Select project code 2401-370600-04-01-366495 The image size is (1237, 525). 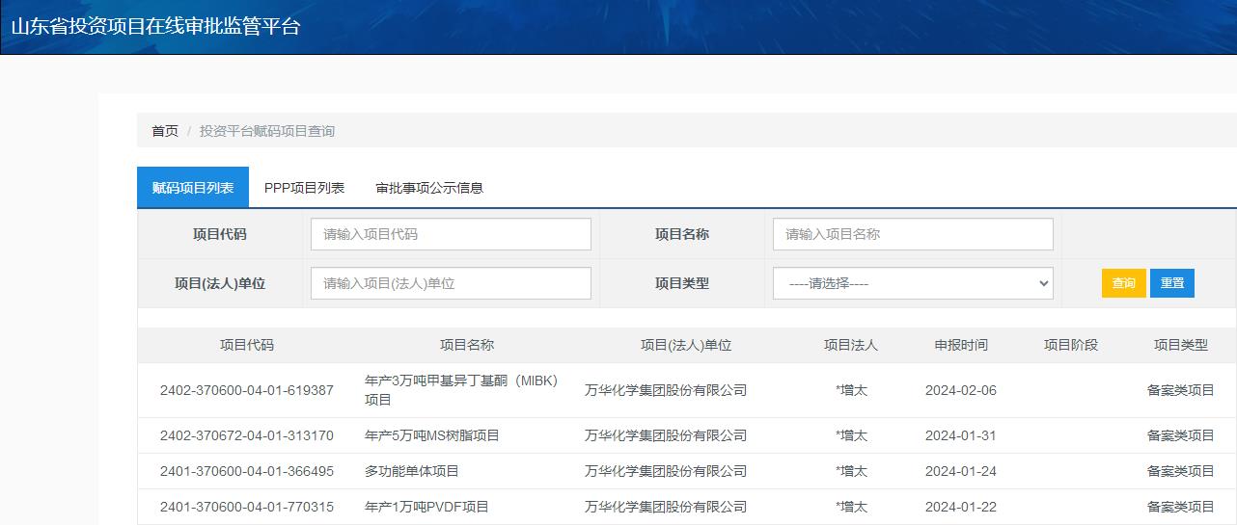pyautogui.click(x=247, y=471)
